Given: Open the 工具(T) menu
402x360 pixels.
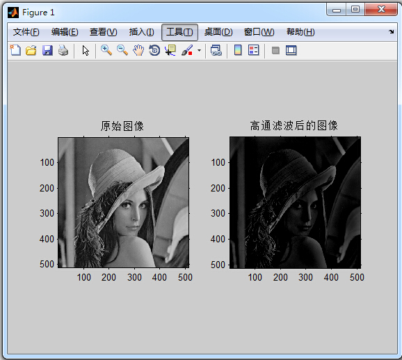Looking at the screenshot, I should click(x=179, y=32).
